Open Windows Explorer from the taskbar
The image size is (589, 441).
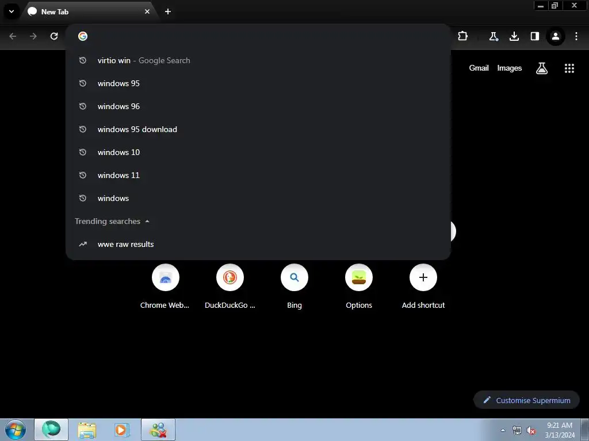click(x=87, y=430)
